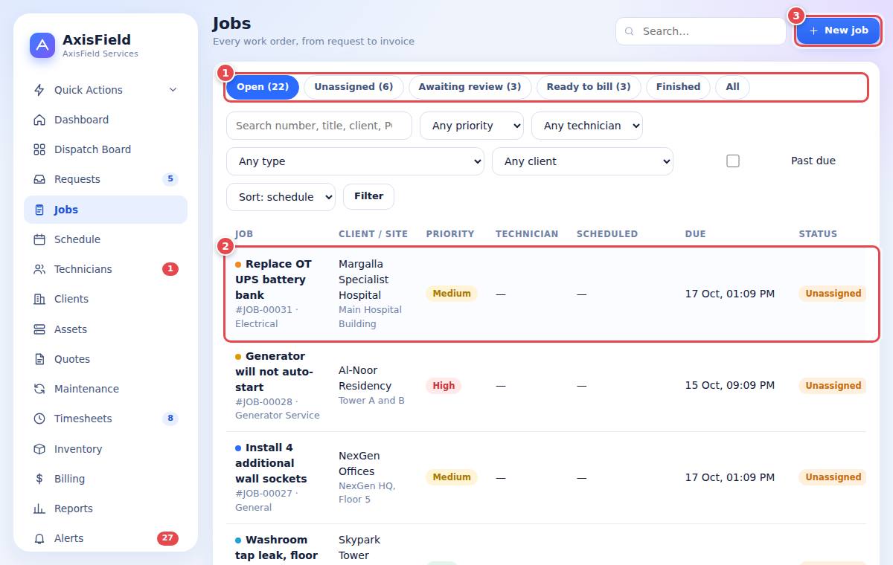Click the High priority badge
Viewport: 893px width, 565px height.
444,386
